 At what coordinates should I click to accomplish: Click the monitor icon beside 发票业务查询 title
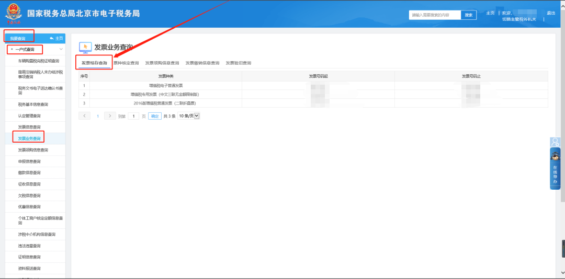[85, 48]
